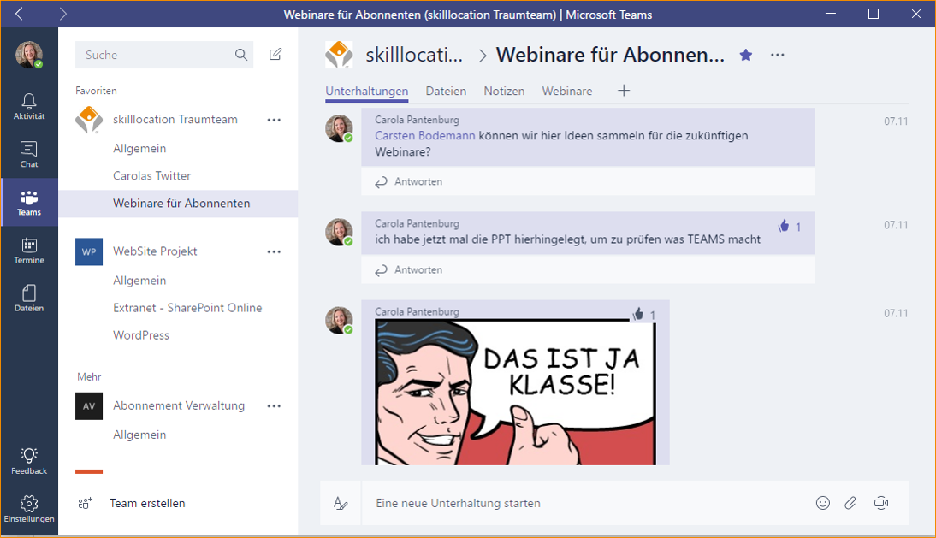Attach a file with the paperclip
The image size is (936, 538).
pyautogui.click(x=850, y=504)
